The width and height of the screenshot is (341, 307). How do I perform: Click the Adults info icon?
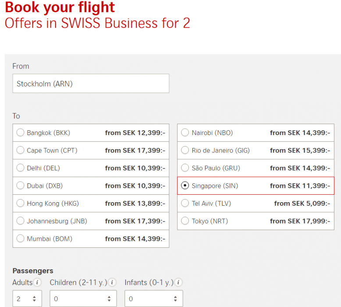pyautogui.click(x=38, y=282)
